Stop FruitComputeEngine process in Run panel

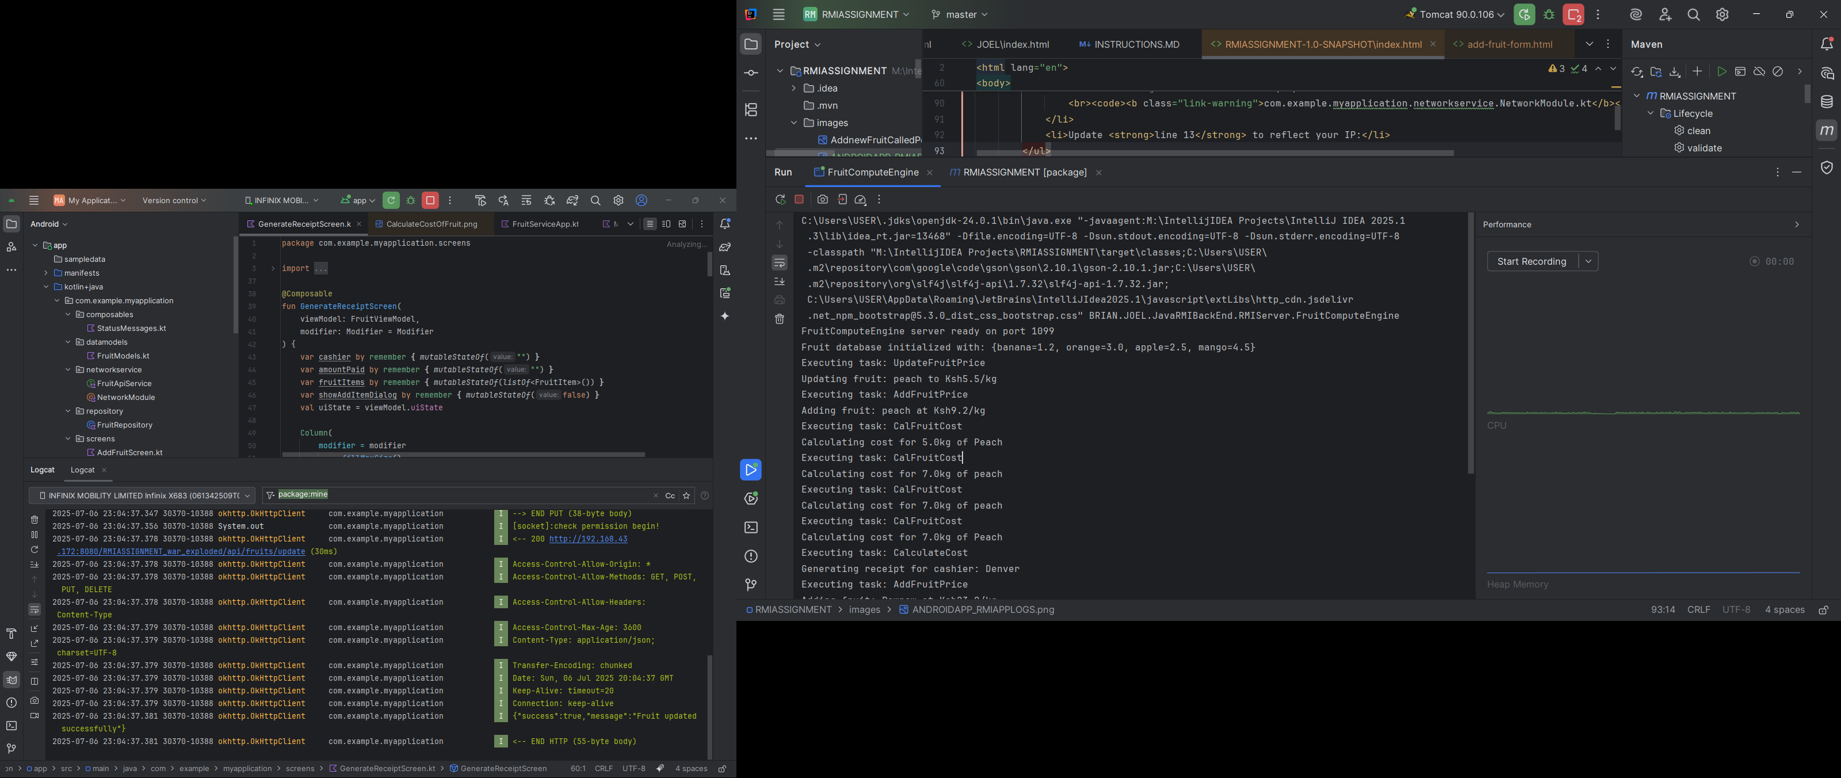[799, 200]
